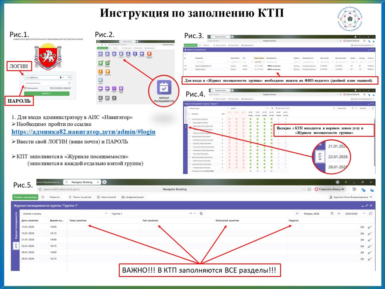Click the fast-forward icon in the 28.01.2026 row

click(x=362, y=253)
